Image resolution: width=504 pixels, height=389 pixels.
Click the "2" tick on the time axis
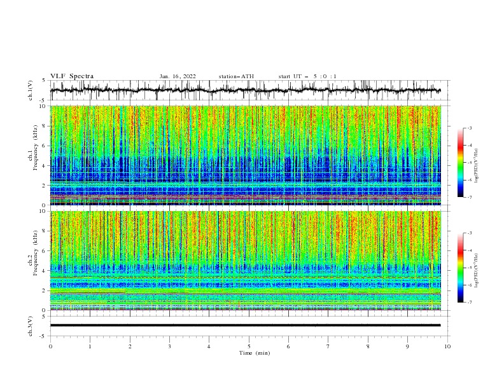pyautogui.click(x=130, y=346)
